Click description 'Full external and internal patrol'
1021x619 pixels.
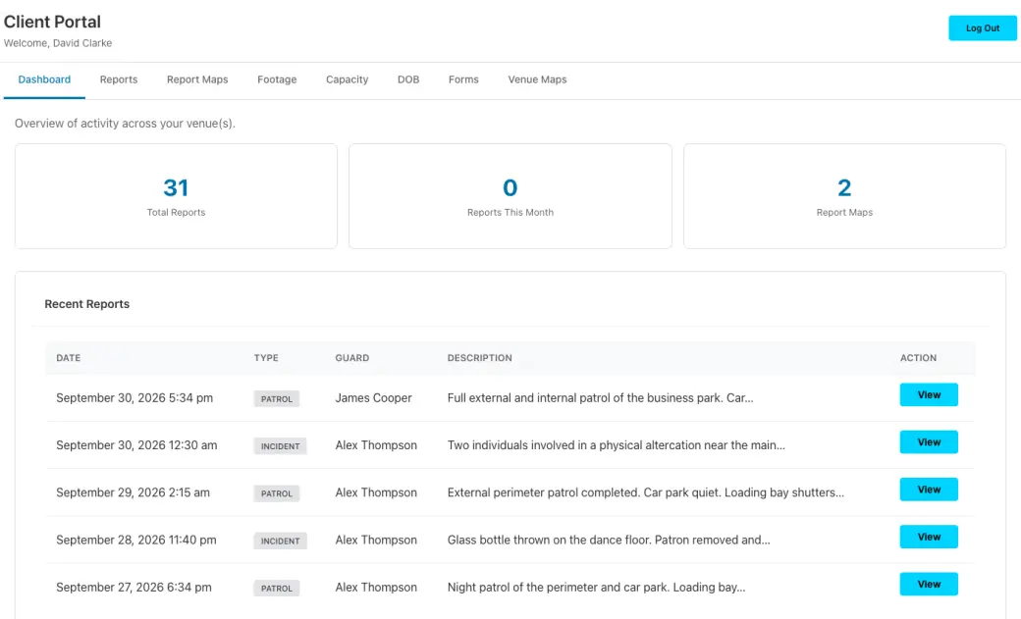click(x=601, y=397)
